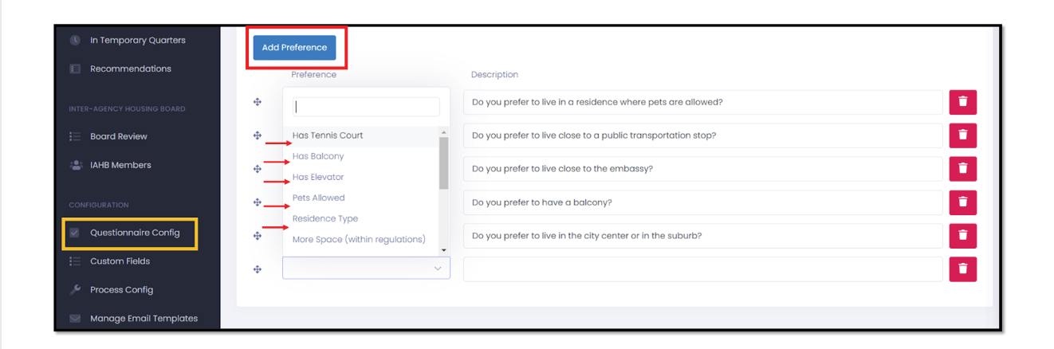Open Custom Fields in the sidebar
1054x349 pixels.
click(x=120, y=261)
